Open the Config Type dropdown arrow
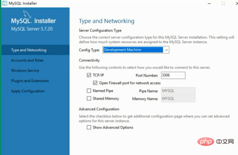This screenshot has height=155, width=238. click(166, 50)
